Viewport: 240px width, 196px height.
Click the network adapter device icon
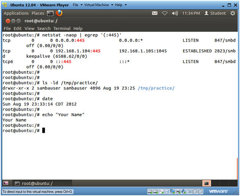tap(172, 191)
